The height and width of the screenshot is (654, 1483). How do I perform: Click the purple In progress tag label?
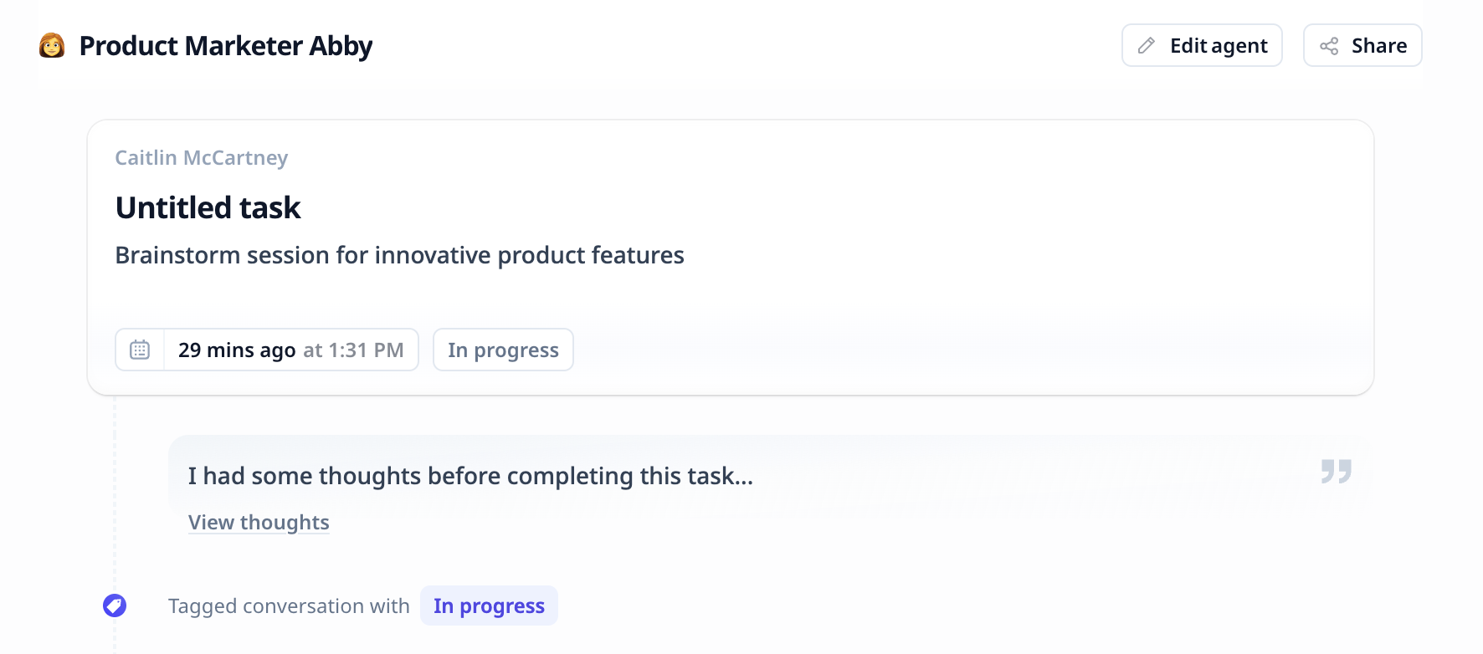tap(489, 605)
